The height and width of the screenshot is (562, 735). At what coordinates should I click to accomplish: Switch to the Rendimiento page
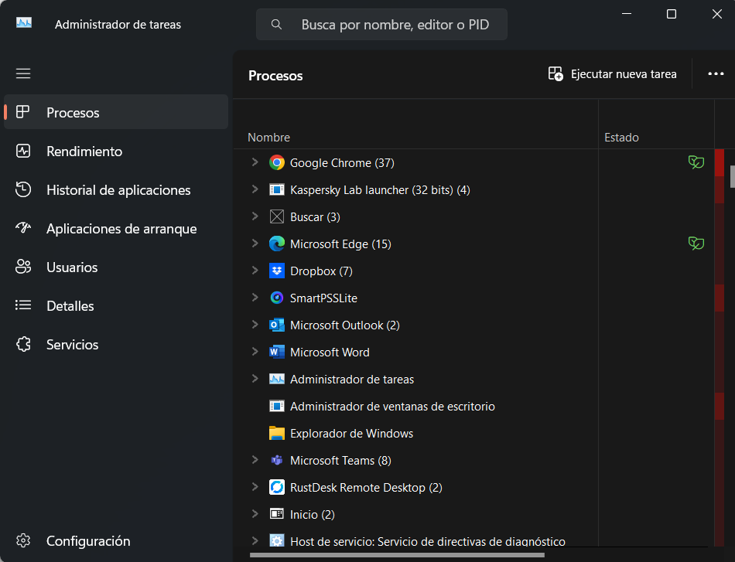tap(116, 151)
